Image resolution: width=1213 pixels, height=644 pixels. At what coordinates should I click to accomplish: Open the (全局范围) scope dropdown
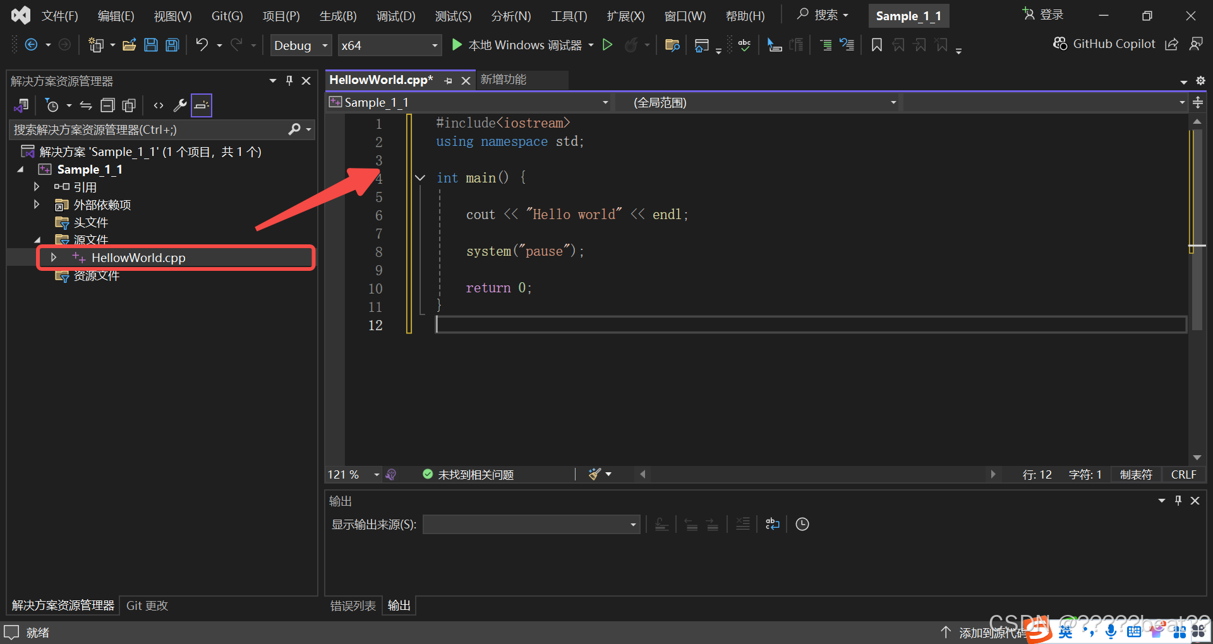(x=758, y=102)
